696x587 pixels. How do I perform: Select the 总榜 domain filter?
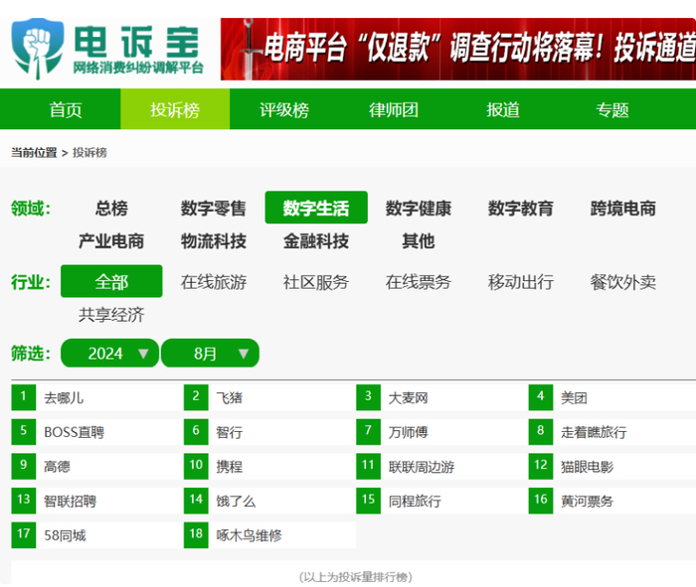click(111, 208)
